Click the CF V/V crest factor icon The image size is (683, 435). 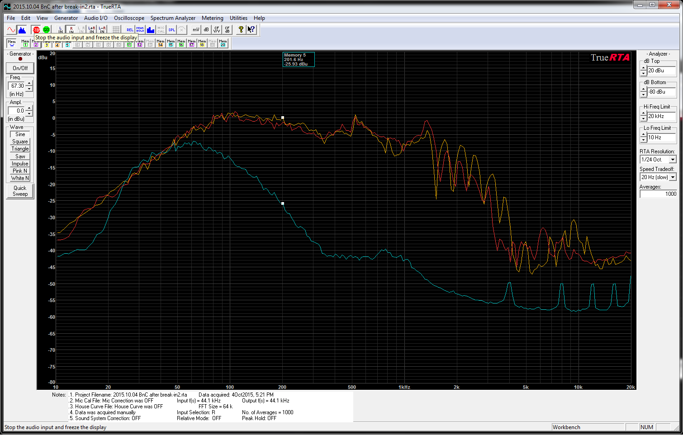[x=217, y=30]
